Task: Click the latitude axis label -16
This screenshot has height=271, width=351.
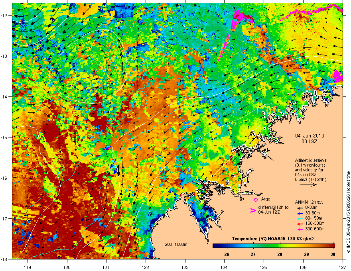Action: pyautogui.click(x=4, y=178)
